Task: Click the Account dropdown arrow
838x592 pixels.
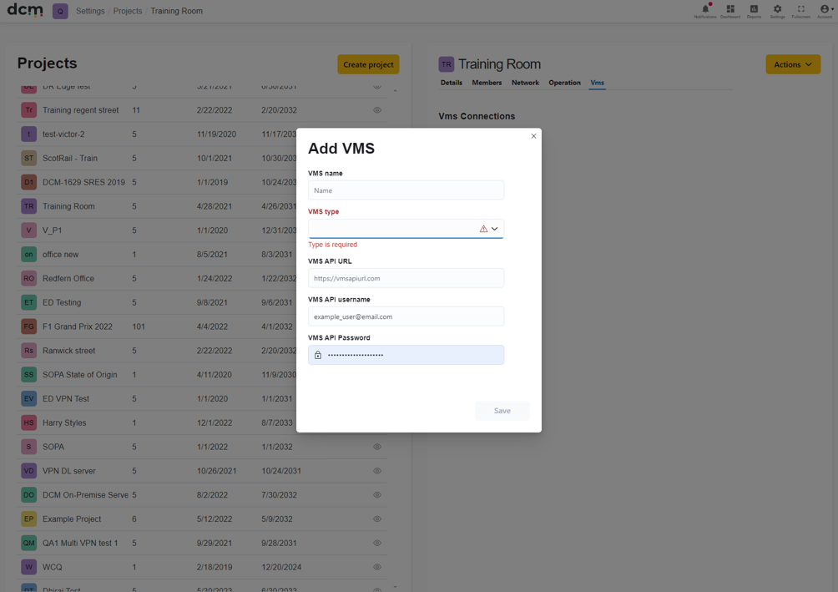Action: coord(833,9)
